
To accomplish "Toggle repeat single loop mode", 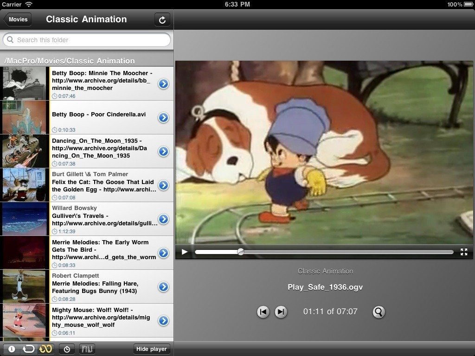I will [28, 349].
